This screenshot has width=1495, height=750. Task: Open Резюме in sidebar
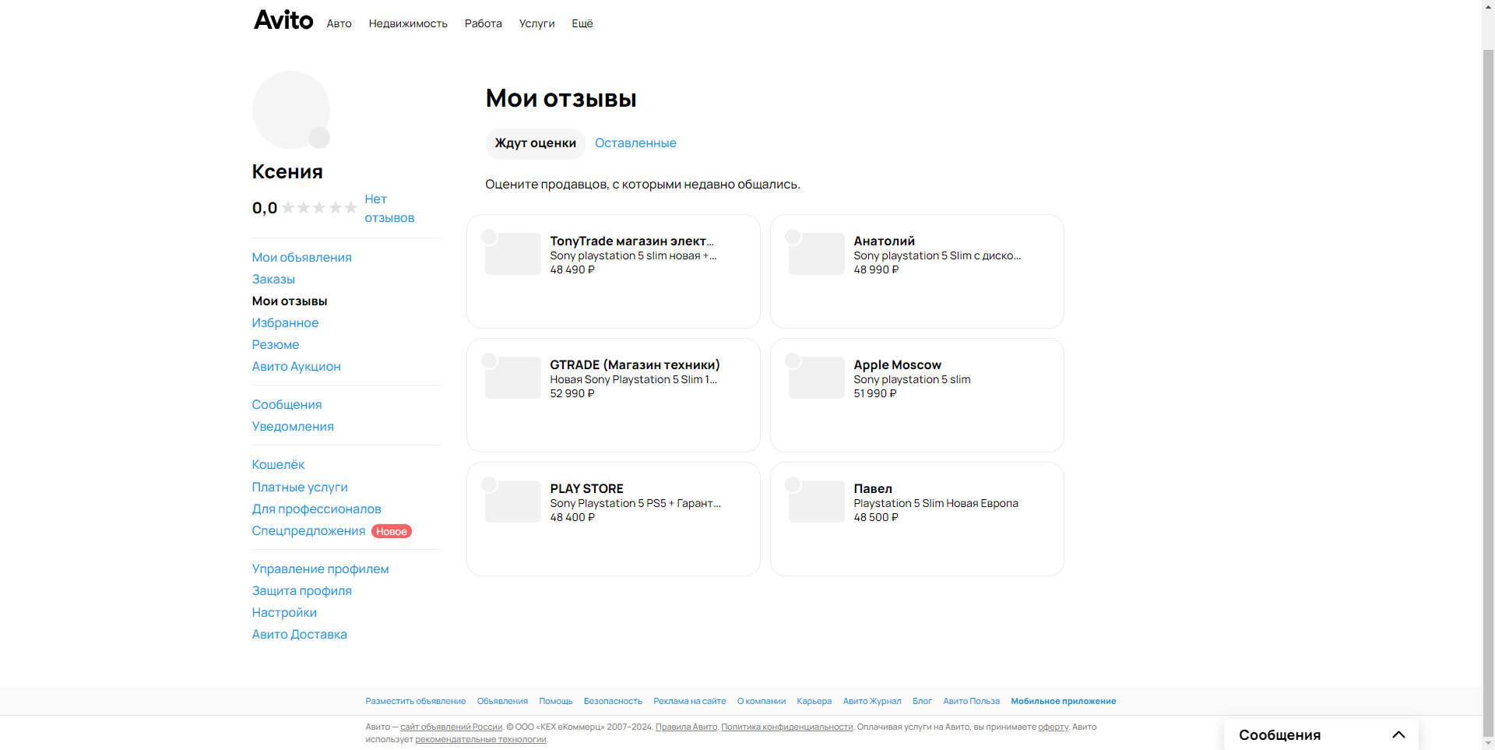tap(276, 345)
